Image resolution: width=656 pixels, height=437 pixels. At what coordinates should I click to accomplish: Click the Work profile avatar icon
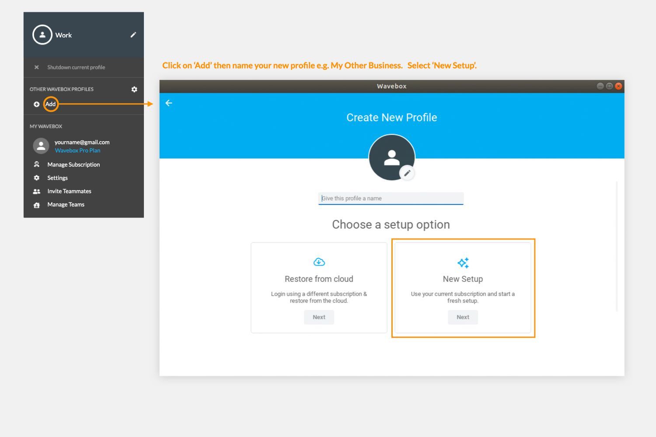(x=42, y=35)
